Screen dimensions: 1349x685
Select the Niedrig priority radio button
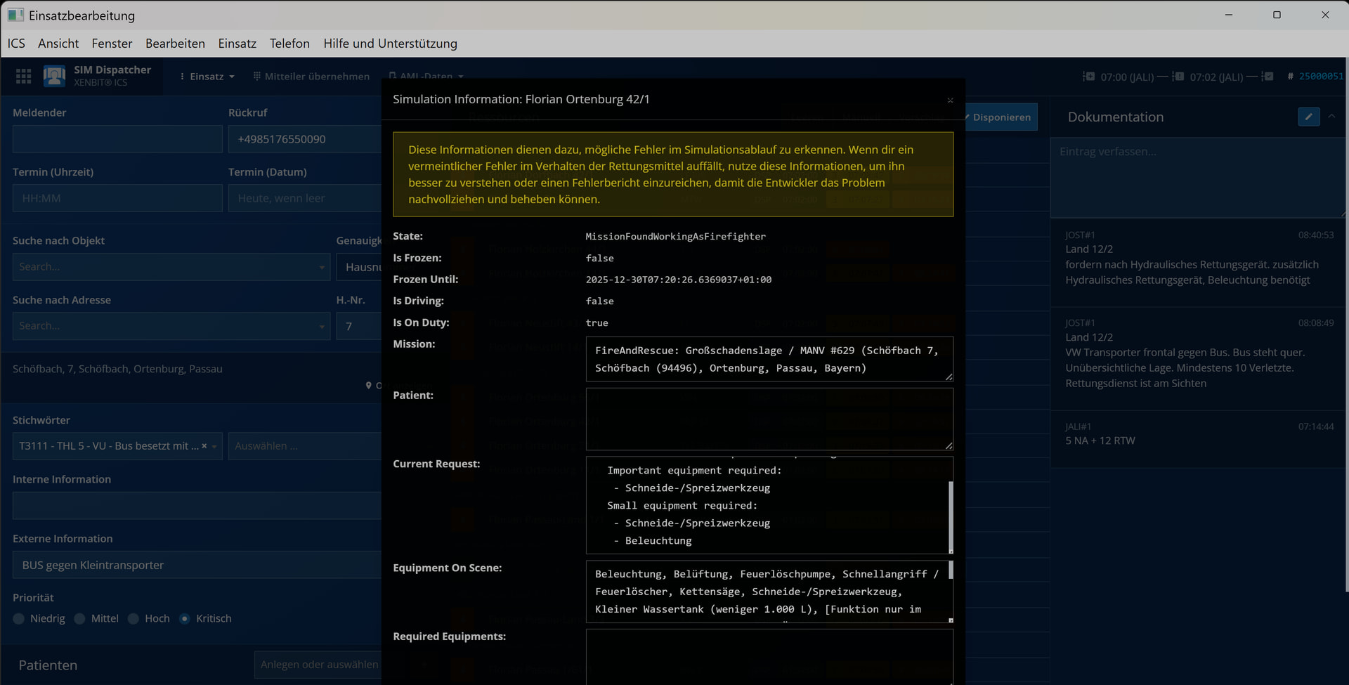18,619
